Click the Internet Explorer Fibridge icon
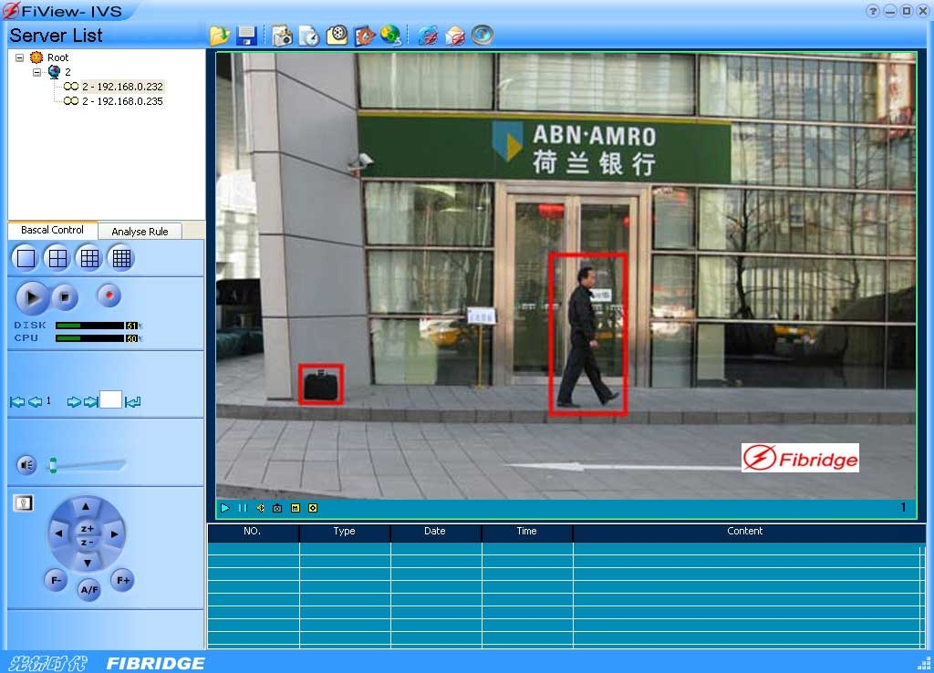 click(427, 36)
